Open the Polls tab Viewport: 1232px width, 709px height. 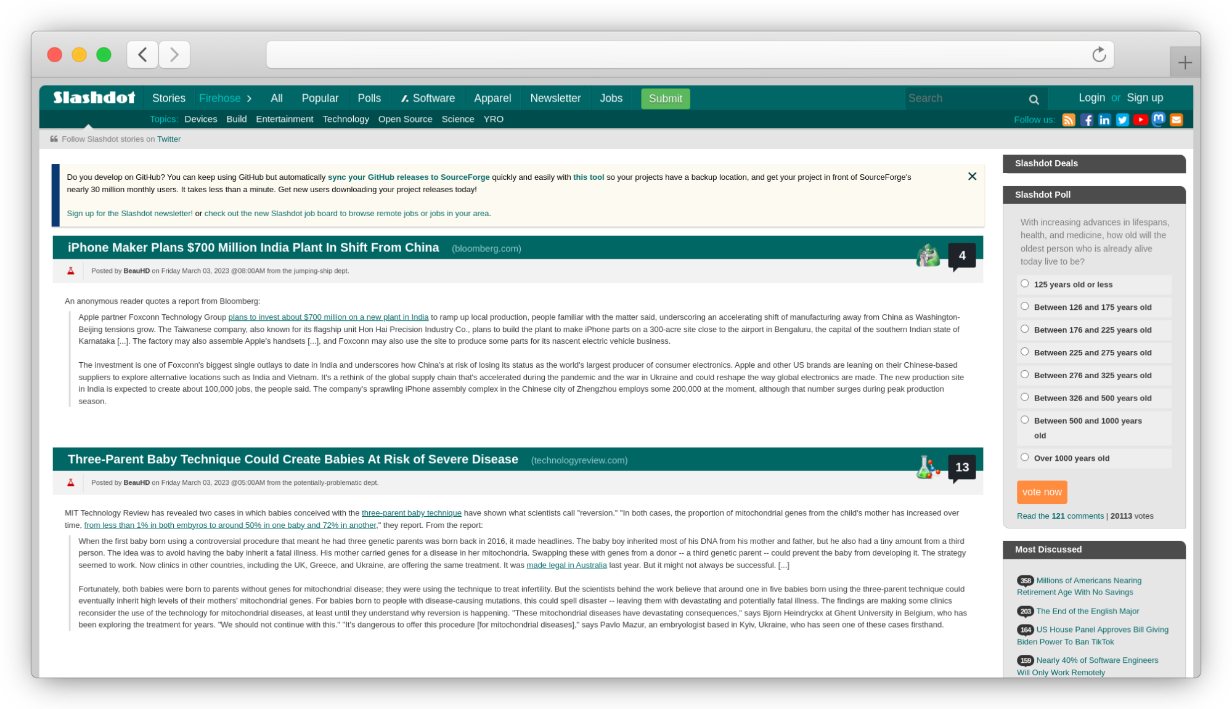pyautogui.click(x=369, y=98)
